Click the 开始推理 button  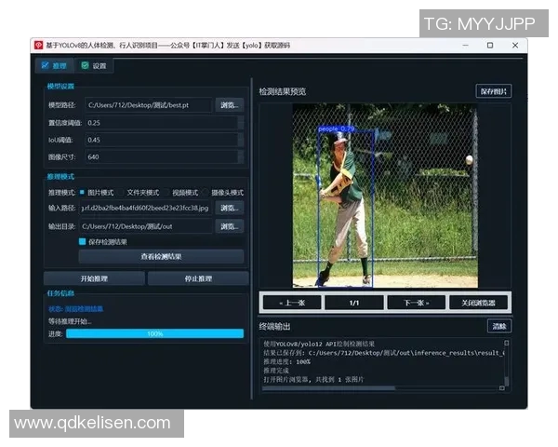(x=94, y=278)
